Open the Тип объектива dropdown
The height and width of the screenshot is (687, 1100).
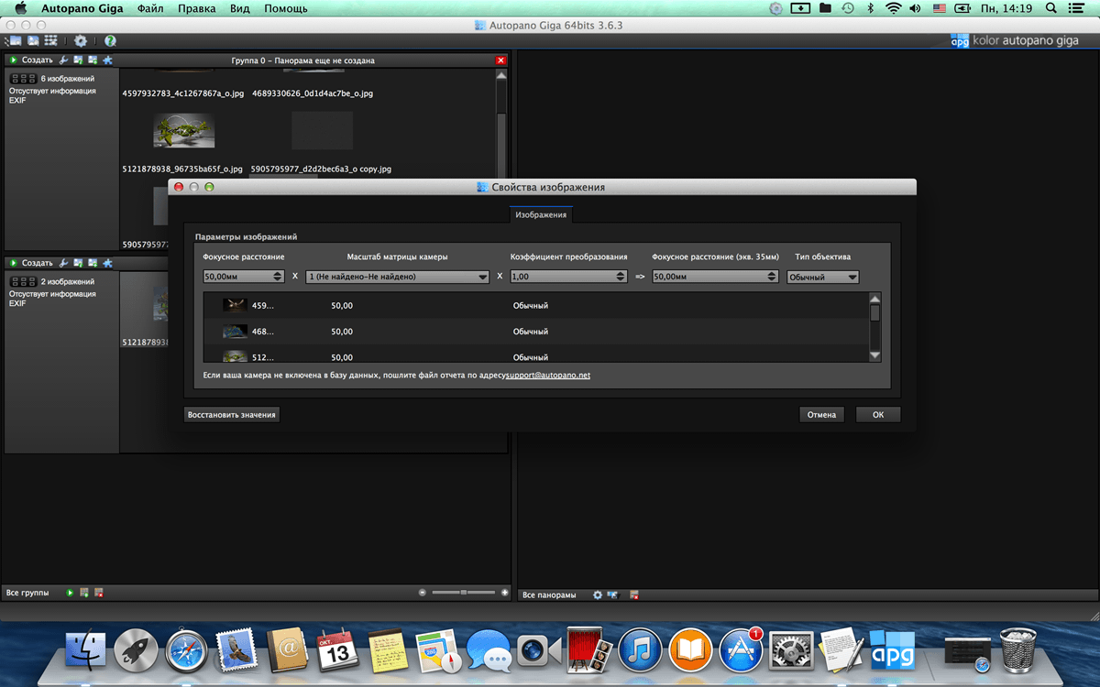[823, 277]
